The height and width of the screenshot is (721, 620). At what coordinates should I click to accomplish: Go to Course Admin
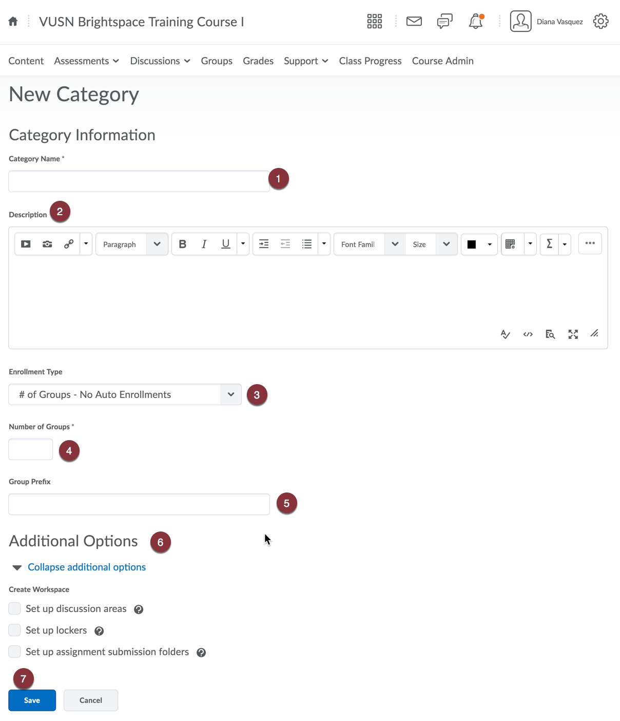pos(443,61)
